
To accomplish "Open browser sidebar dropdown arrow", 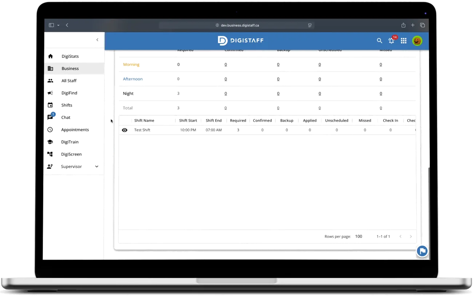I will pyautogui.click(x=58, y=25).
